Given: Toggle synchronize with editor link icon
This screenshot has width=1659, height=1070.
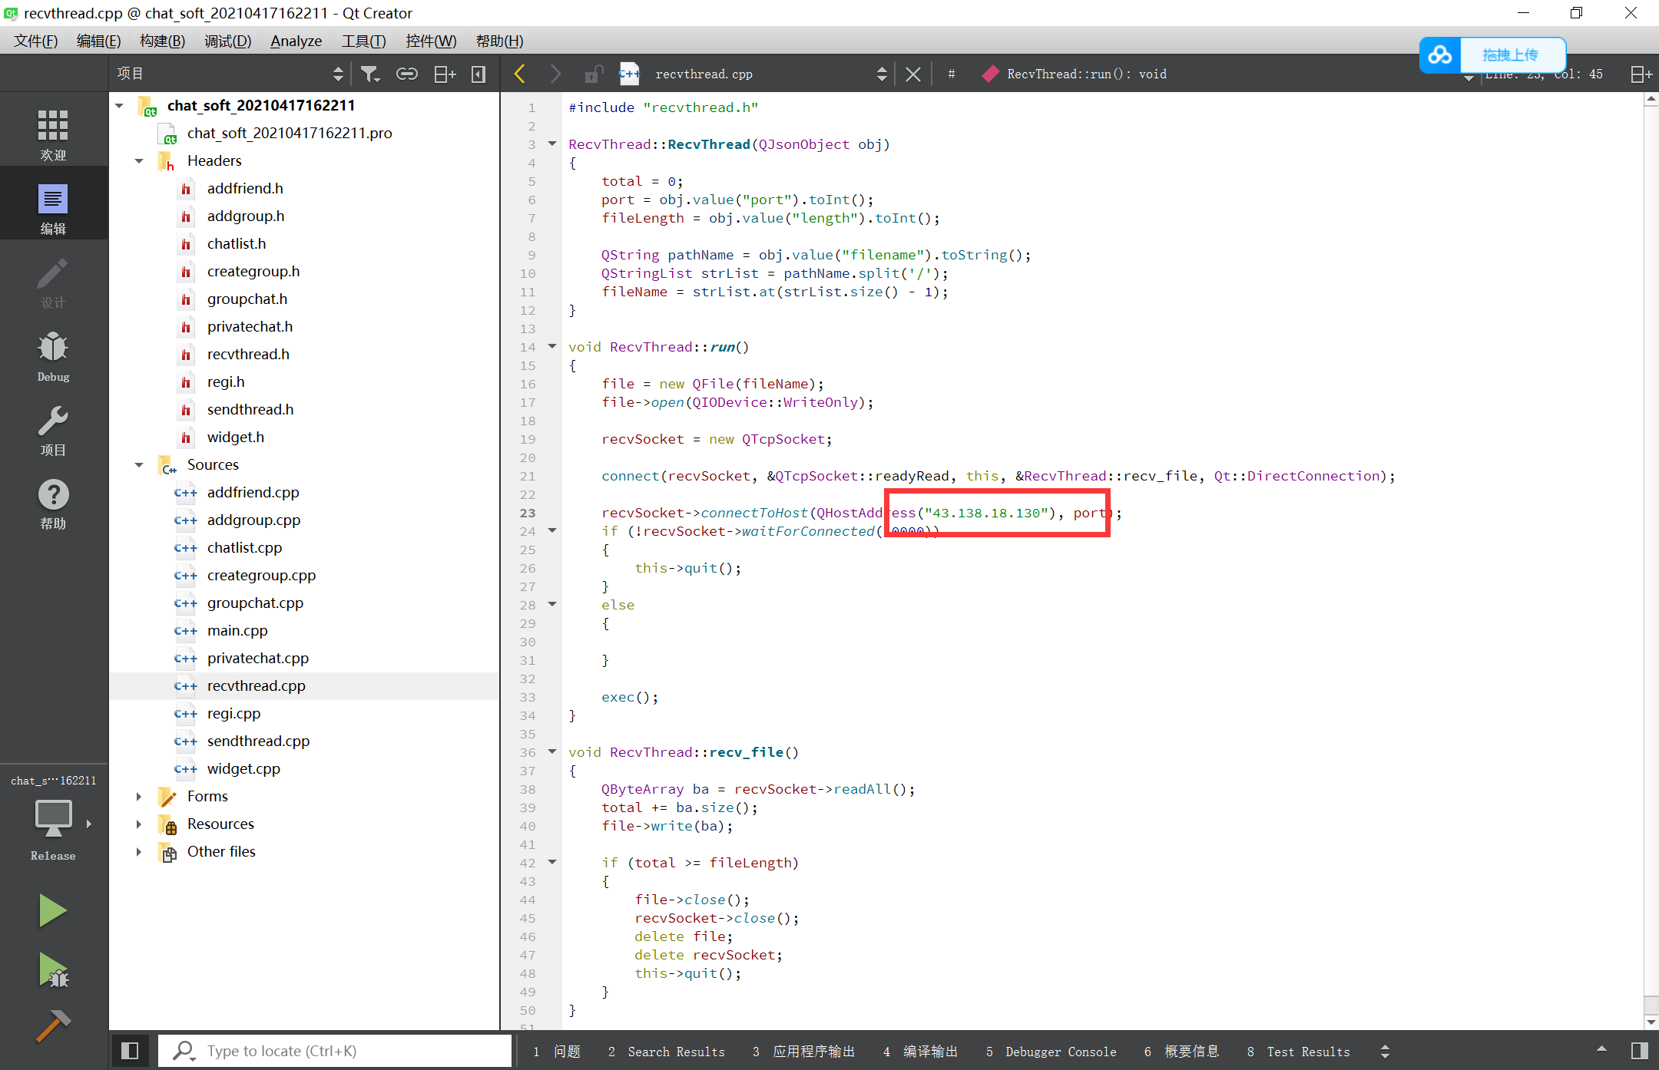Looking at the screenshot, I should pos(406,74).
